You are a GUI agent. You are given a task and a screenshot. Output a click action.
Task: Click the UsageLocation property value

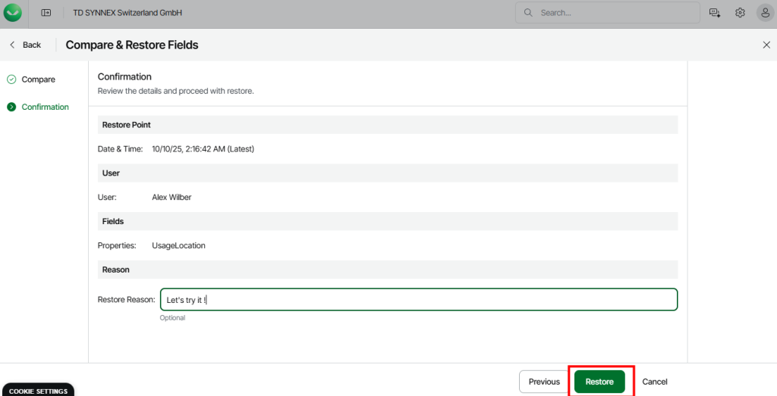[x=178, y=245]
